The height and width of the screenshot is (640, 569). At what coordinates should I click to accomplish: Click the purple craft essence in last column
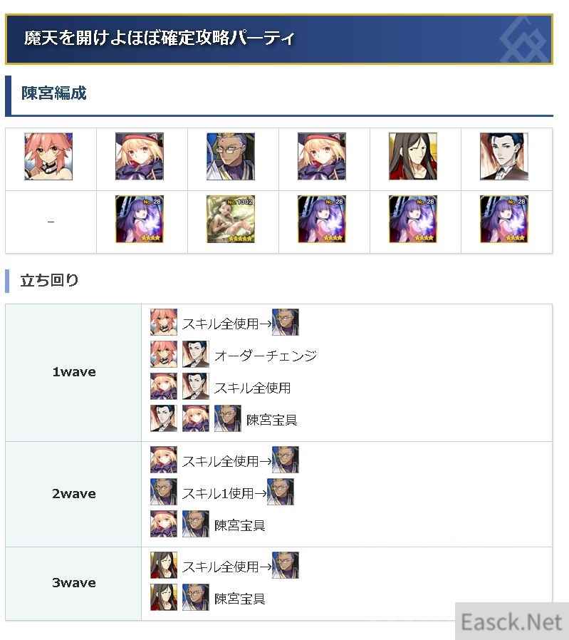click(x=503, y=220)
